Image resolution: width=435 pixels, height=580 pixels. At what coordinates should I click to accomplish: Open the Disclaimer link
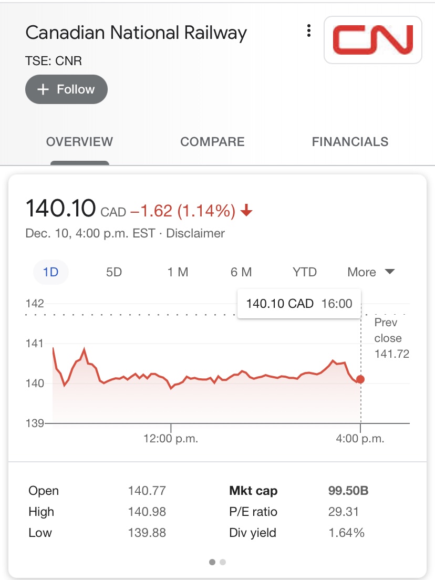[195, 233]
